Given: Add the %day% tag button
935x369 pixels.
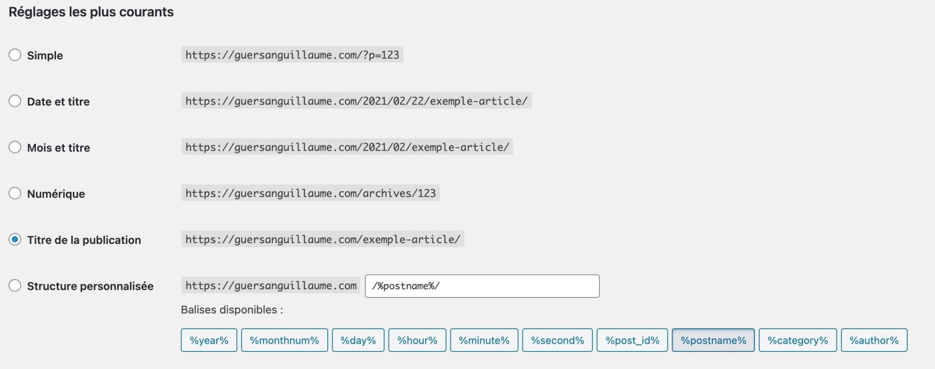Looking at the screenshot, I should [x=358, y=340].
